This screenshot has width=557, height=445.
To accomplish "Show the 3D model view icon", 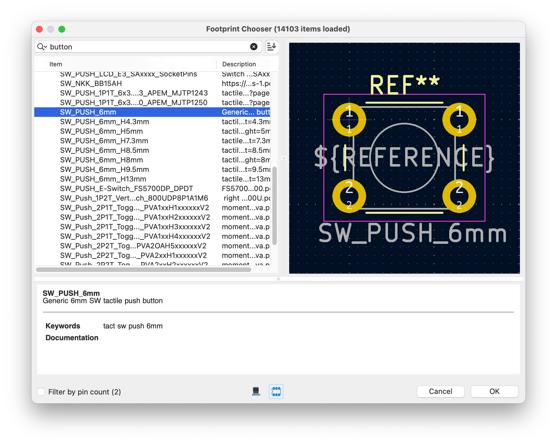I will click(256, 391).
